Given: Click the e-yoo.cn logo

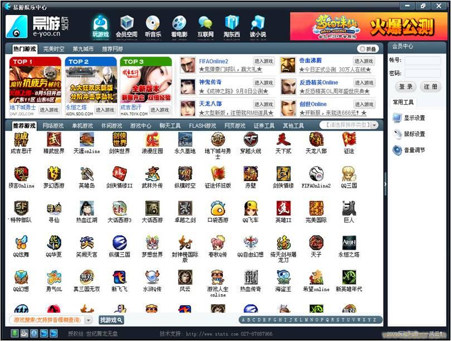Looking at the screenshot, I should [37, 26].
